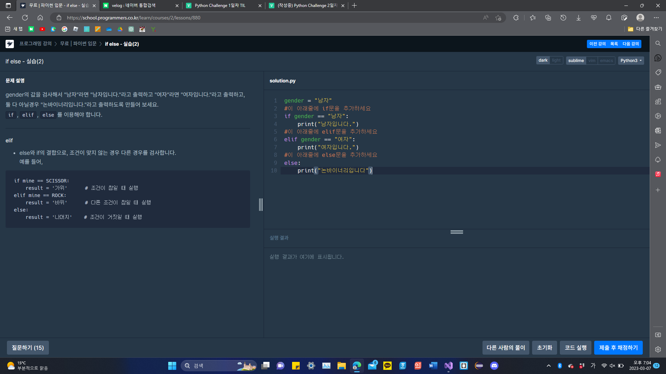Open the browser settings ellipsis menu

tap(656, 18)
